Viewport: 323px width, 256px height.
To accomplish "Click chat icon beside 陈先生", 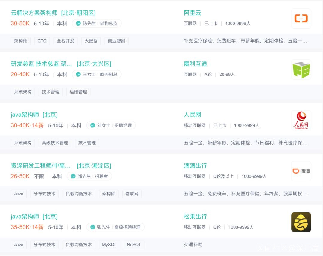I will click(x=78, y=24).
